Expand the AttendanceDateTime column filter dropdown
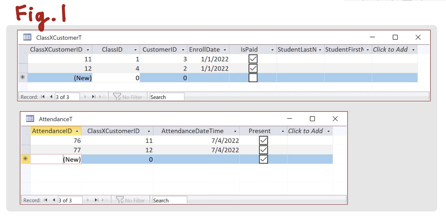This screenshot has height=218, width=446. pos(235,131)
